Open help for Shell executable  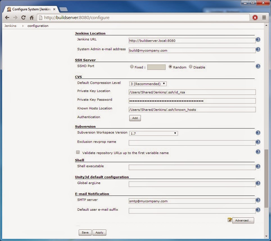click(258, 166)
